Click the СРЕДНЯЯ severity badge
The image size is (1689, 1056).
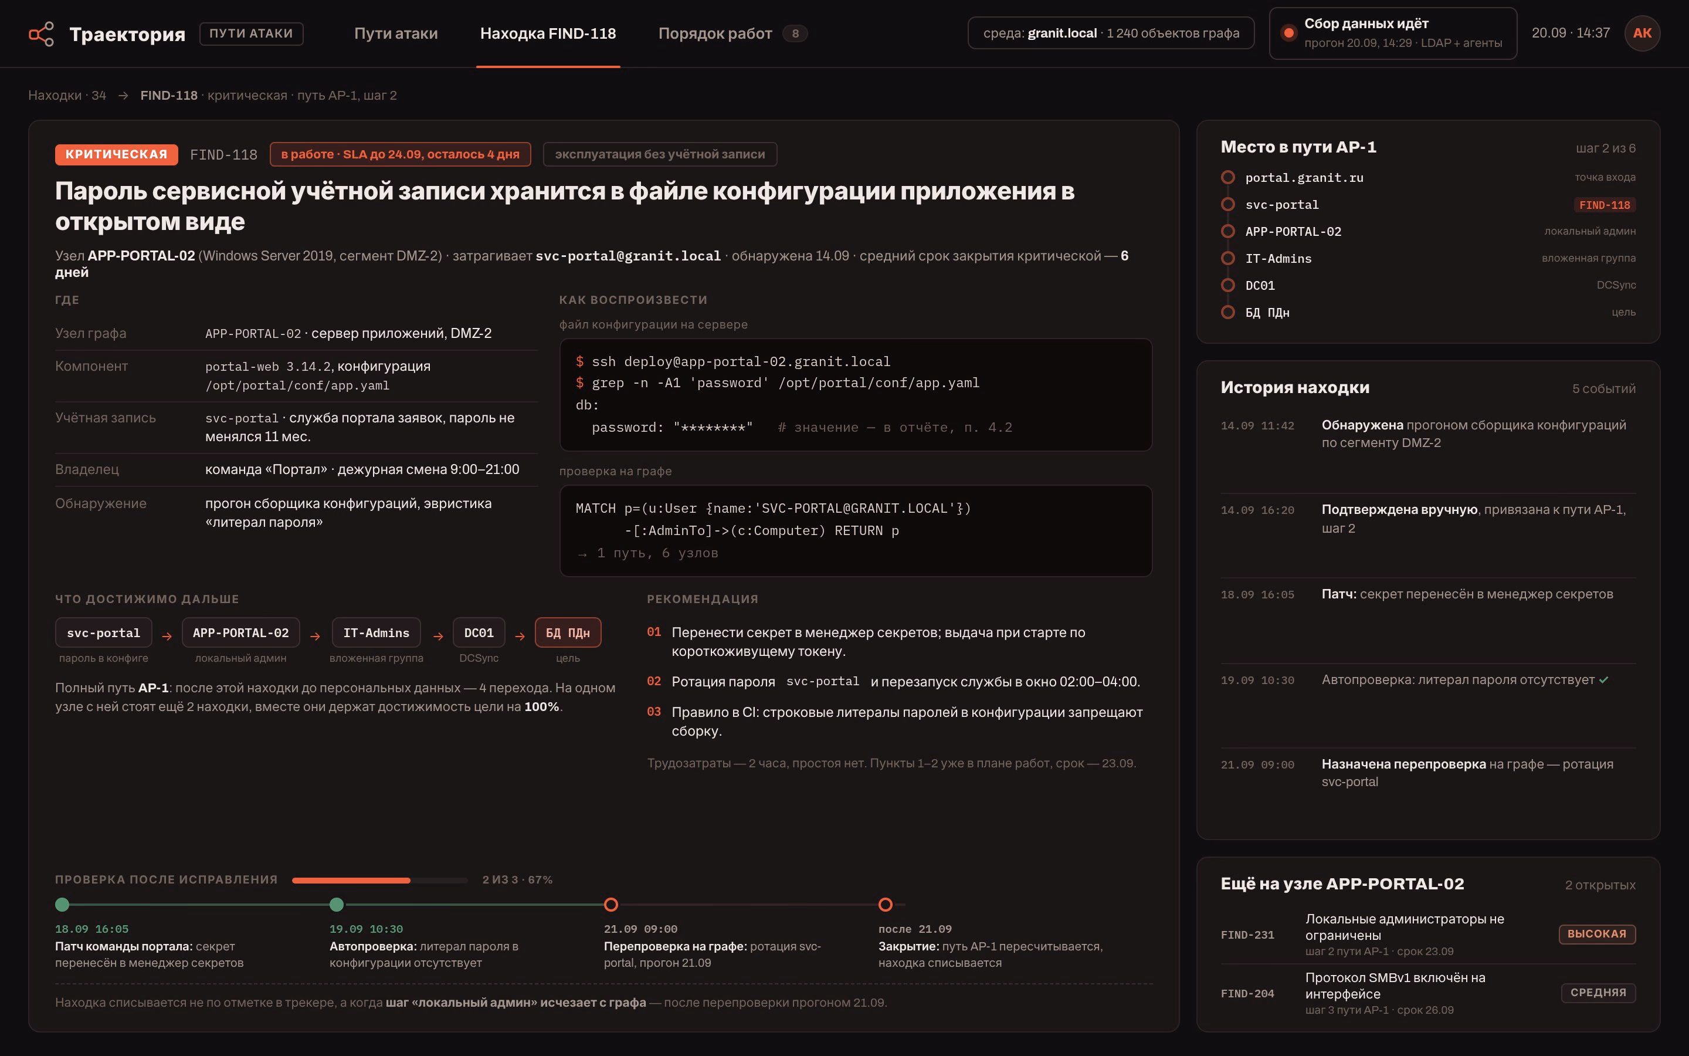(1598, 993)
